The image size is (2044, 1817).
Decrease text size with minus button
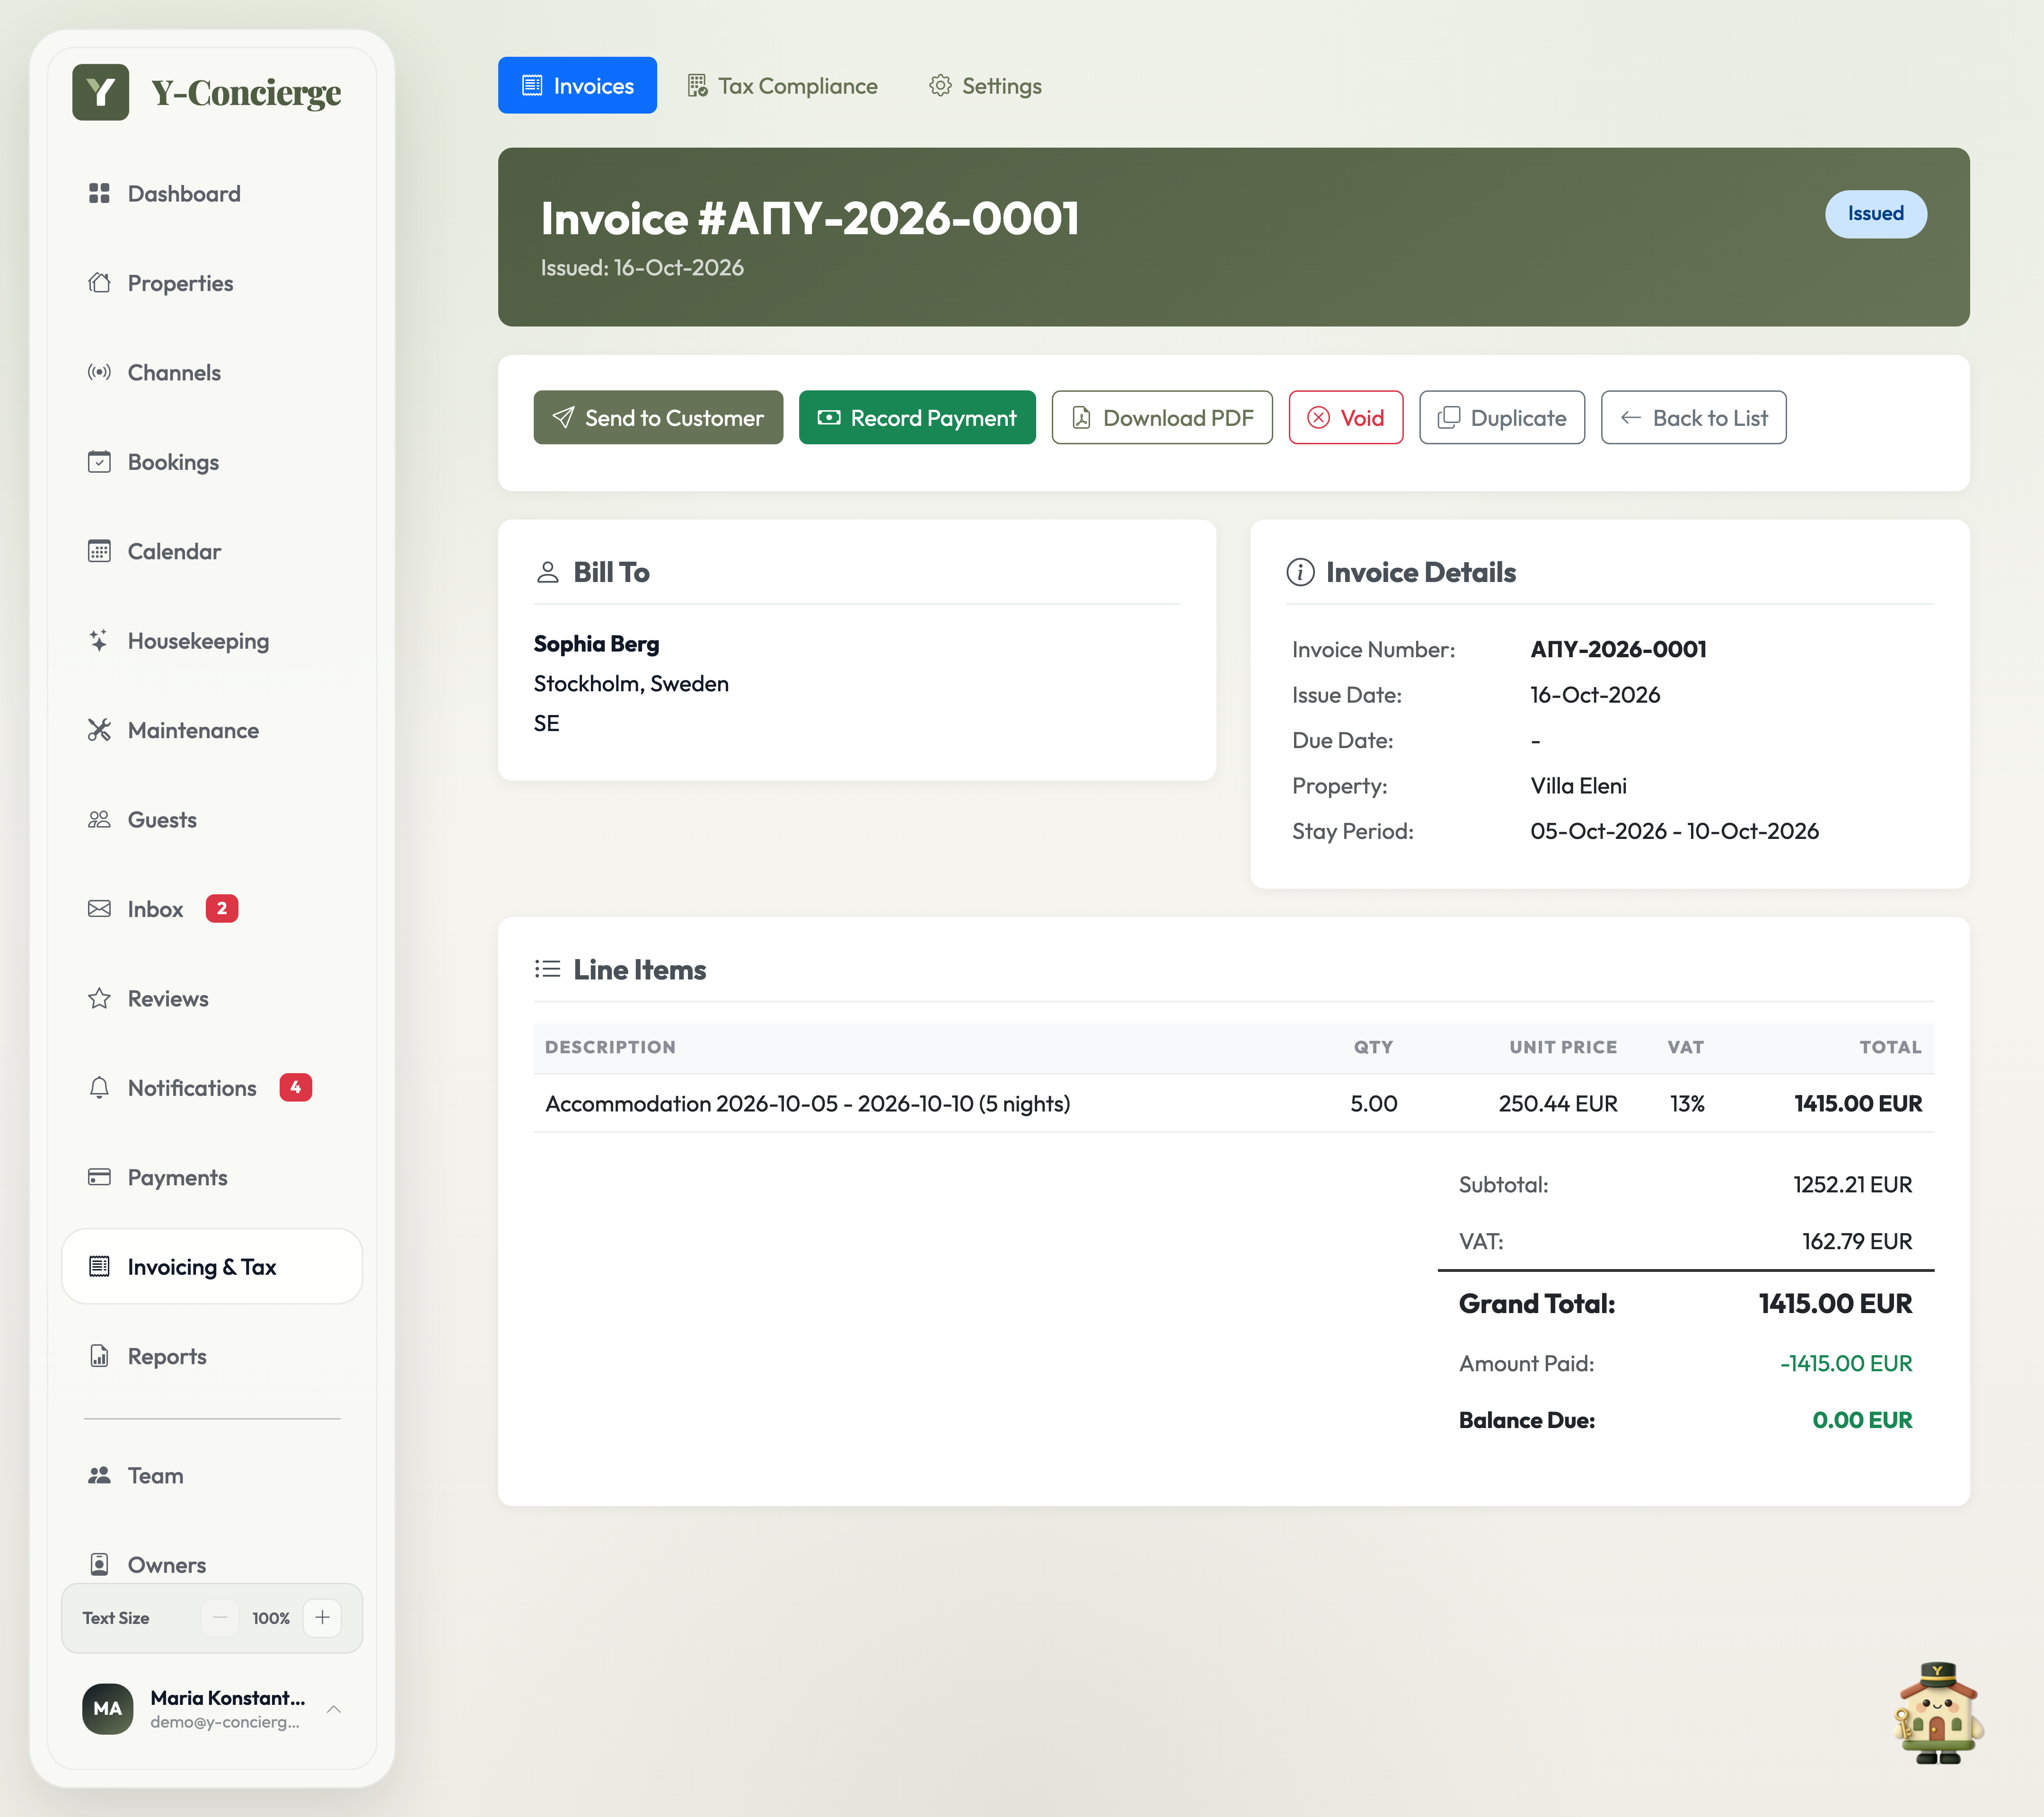(x=220, y=1618)
